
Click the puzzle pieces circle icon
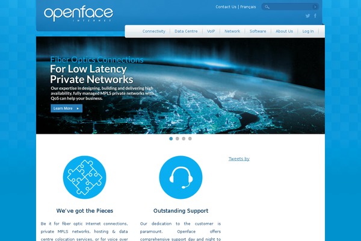tap(84, 177)
